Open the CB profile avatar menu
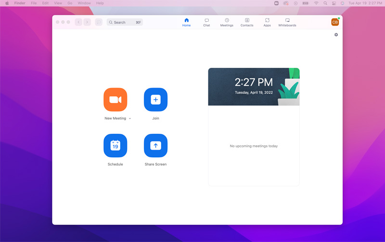385x242 pixels. [335, 22]
